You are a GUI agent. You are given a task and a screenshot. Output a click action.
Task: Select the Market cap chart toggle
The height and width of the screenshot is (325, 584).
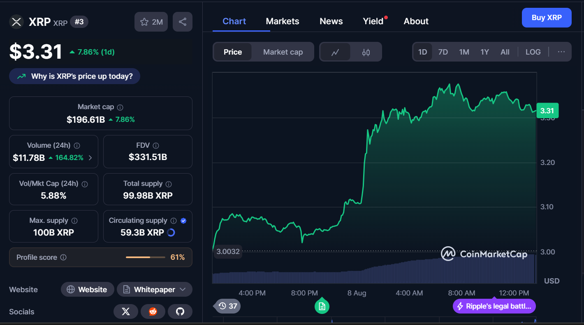coord(283,52)
